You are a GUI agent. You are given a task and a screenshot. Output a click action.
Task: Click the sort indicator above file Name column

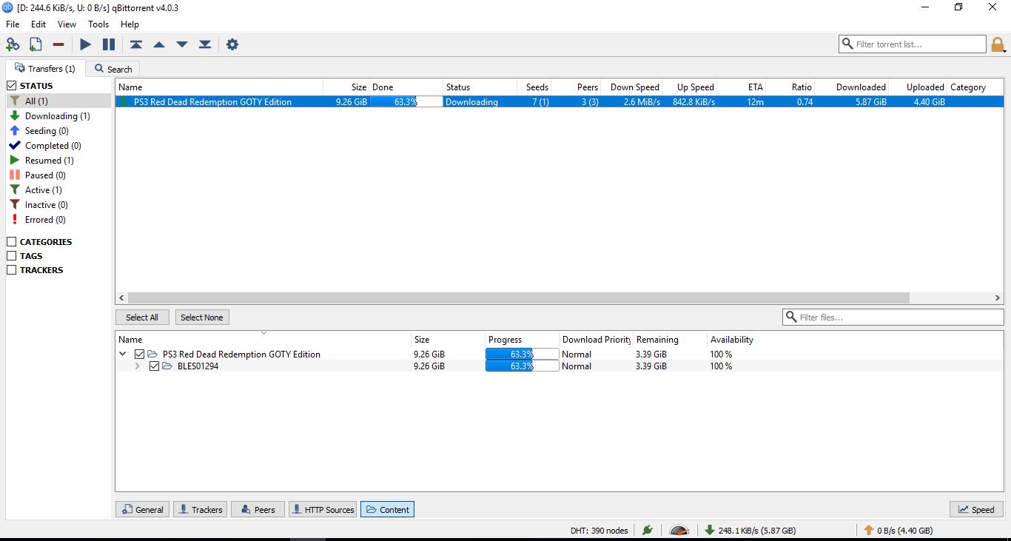point(263,333)
